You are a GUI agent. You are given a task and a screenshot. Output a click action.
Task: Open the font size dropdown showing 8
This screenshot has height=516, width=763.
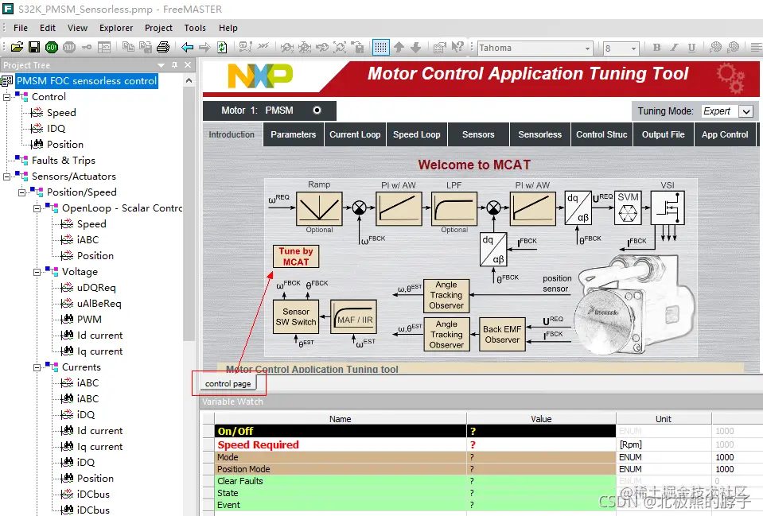coord(633,48)
